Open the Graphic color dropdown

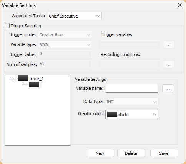(132, 115)
